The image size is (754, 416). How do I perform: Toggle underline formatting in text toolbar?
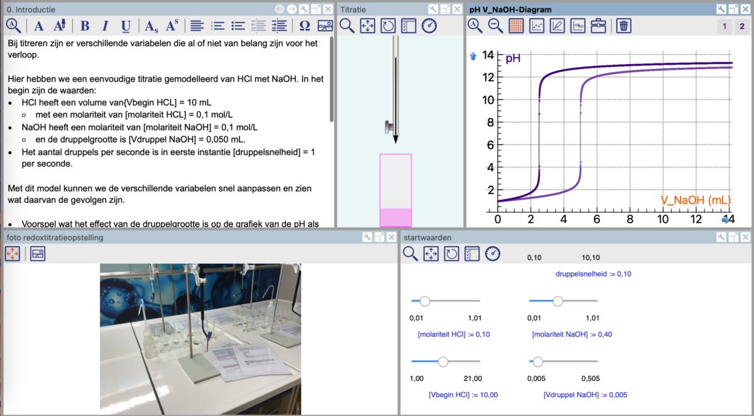[126, 26]
